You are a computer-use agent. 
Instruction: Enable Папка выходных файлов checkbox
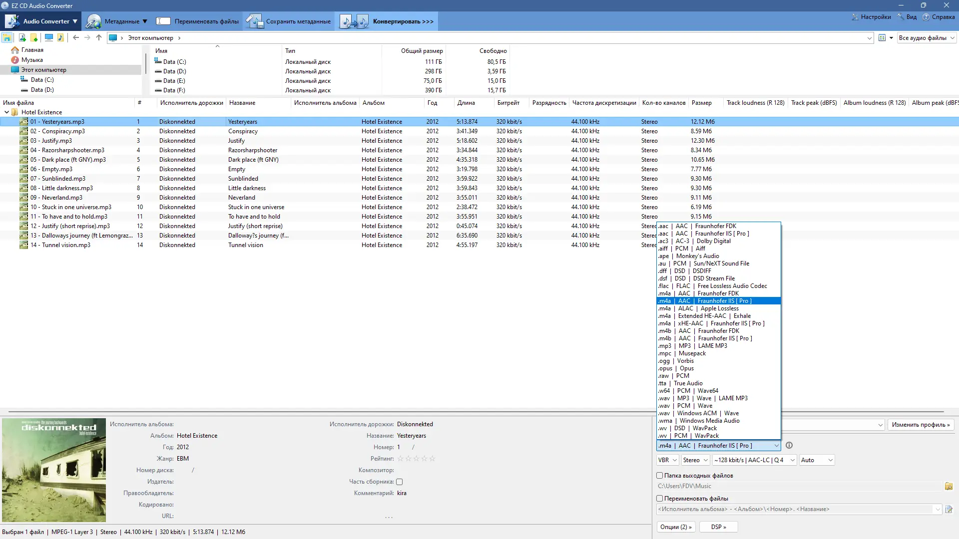tap(660, 476)
